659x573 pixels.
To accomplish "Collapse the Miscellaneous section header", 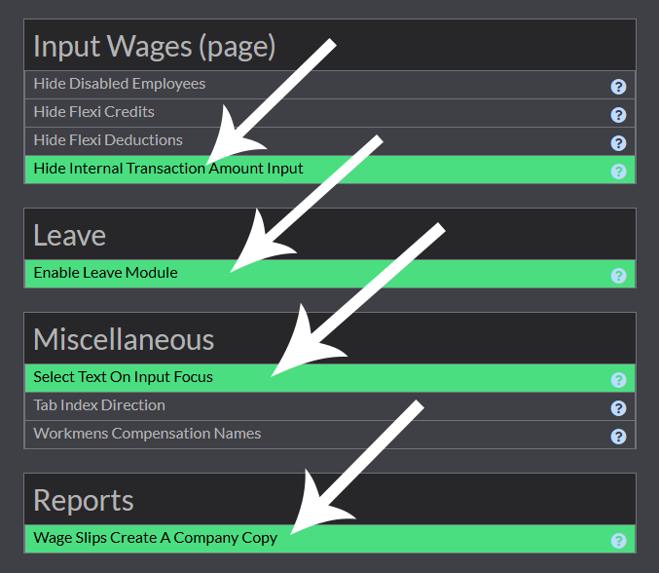I will (x=123, y=339).
